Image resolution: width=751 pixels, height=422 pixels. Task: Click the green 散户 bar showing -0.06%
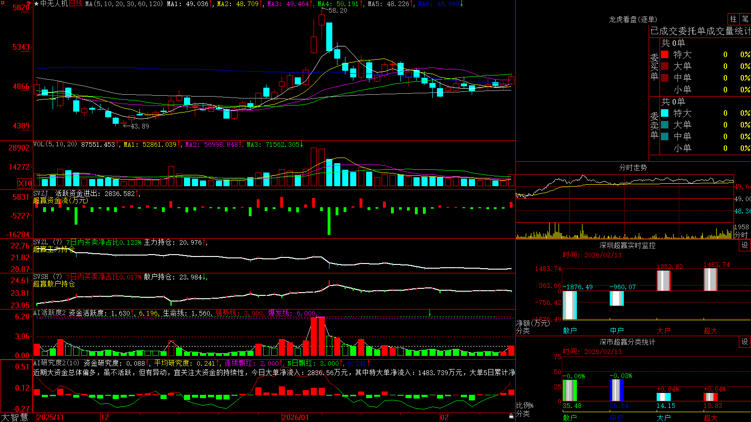[x=570, y=390]
